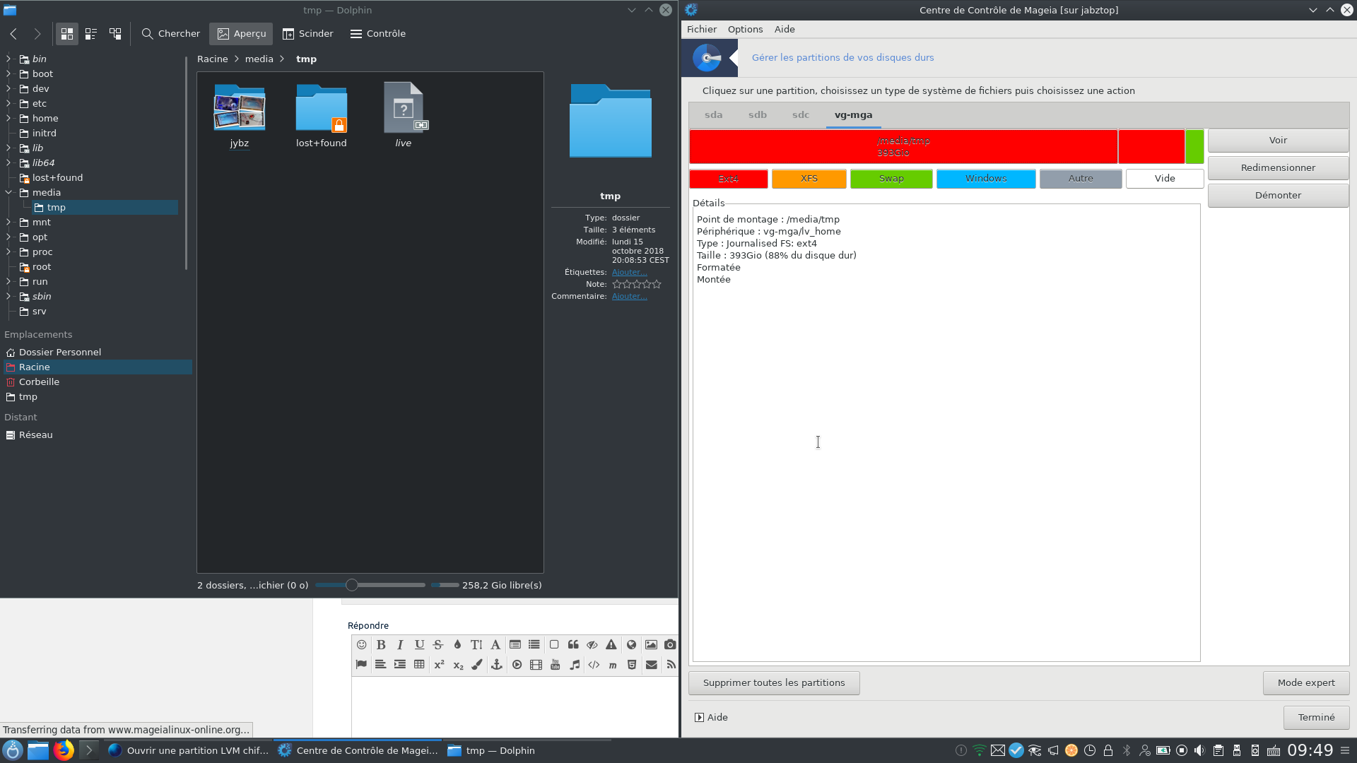Viewport: 1357px width, 763px height.
Task: Switch Dolphin to details view mode
Action: (115, 34)
